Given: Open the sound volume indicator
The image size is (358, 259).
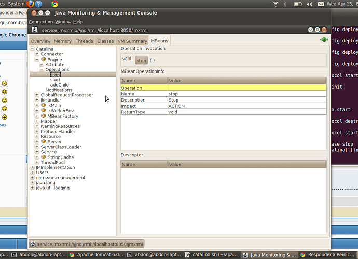Looking at the screenshot, I should coord(309,4).
